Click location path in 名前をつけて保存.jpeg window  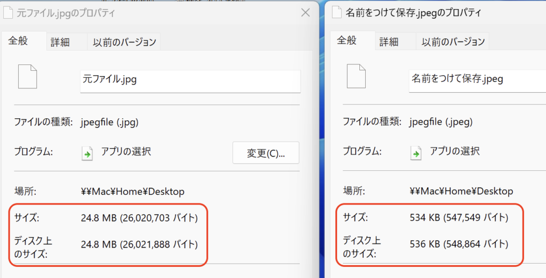click(x=461, y=191)
